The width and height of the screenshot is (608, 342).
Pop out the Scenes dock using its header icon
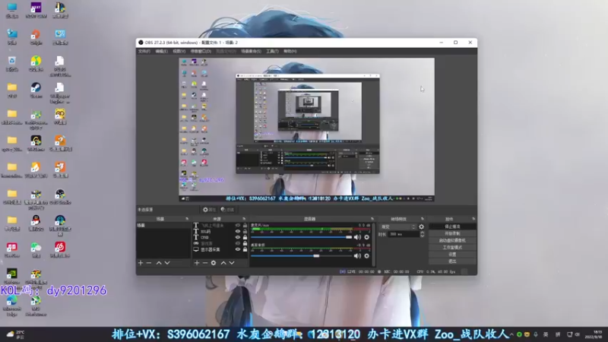click(x=187, y=219)
